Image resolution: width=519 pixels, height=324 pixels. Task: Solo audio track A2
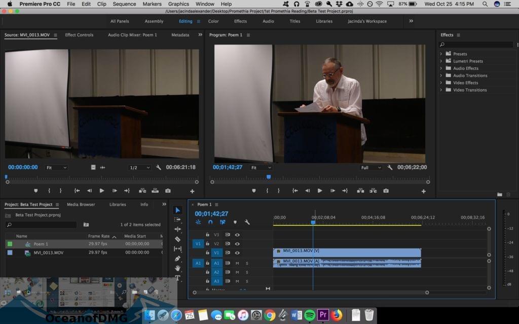[x=247, y=272]
